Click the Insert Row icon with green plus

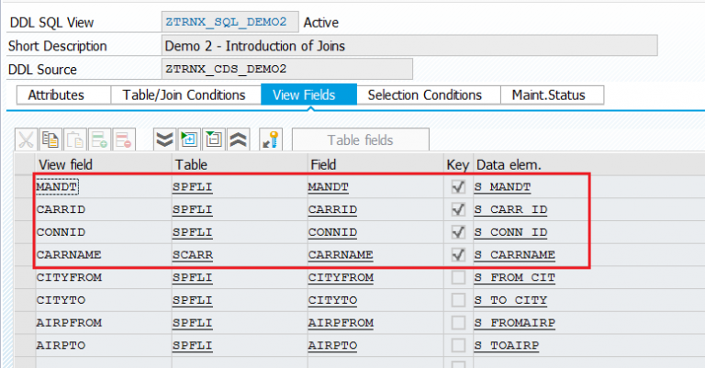(x=100, y=140)
